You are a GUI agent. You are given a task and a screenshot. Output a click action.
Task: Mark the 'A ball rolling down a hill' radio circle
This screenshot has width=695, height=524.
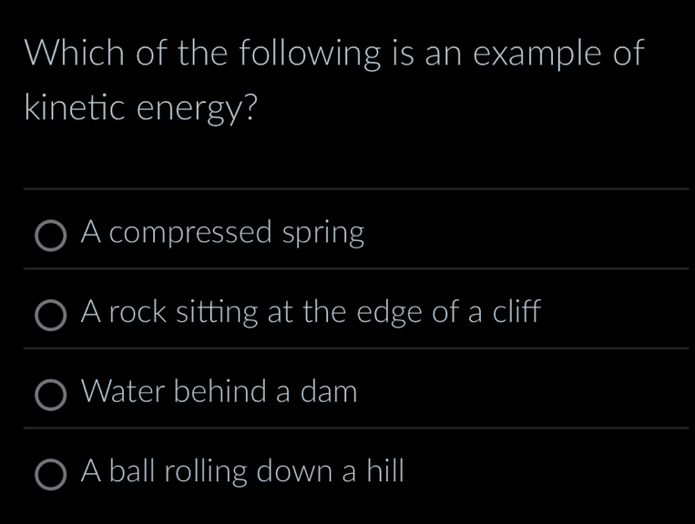pyautogui.click(x=51, y=475)
